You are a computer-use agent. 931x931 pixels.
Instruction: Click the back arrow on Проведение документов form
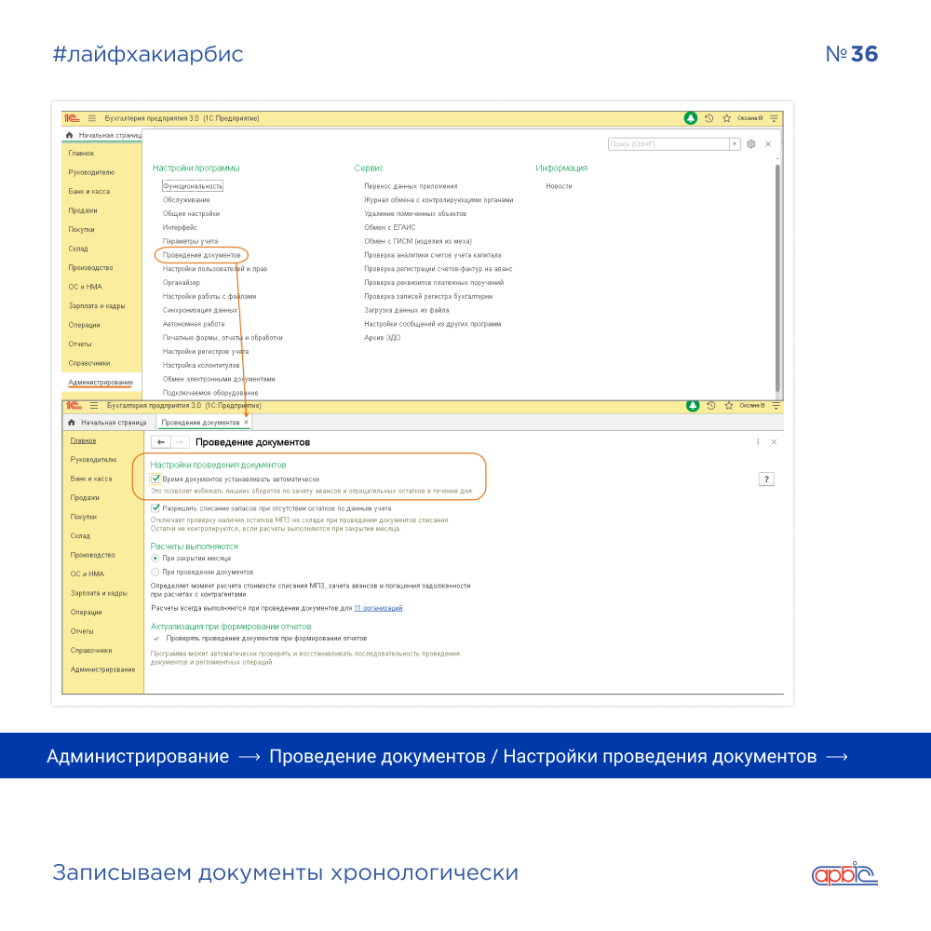tap(160, 441)
